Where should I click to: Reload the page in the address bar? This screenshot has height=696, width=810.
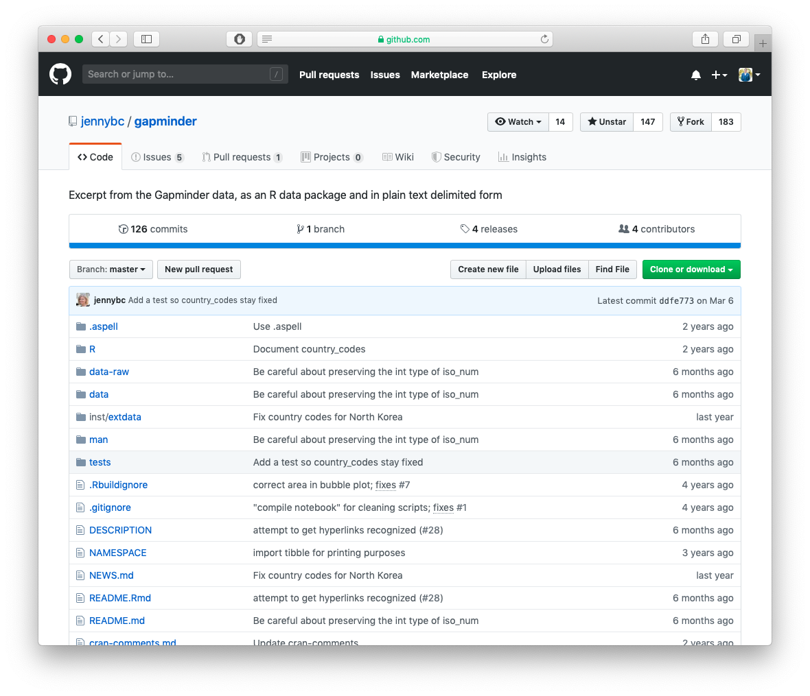click(544, 39)
